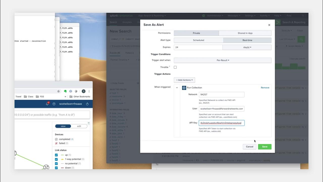Set permissions to Private
Image resolution: width=323 pixels, height=182 pixels.
[x=196, y=33]
